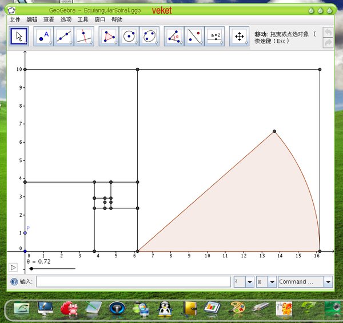Select the Move drawing pad tool

click(239, 36)
